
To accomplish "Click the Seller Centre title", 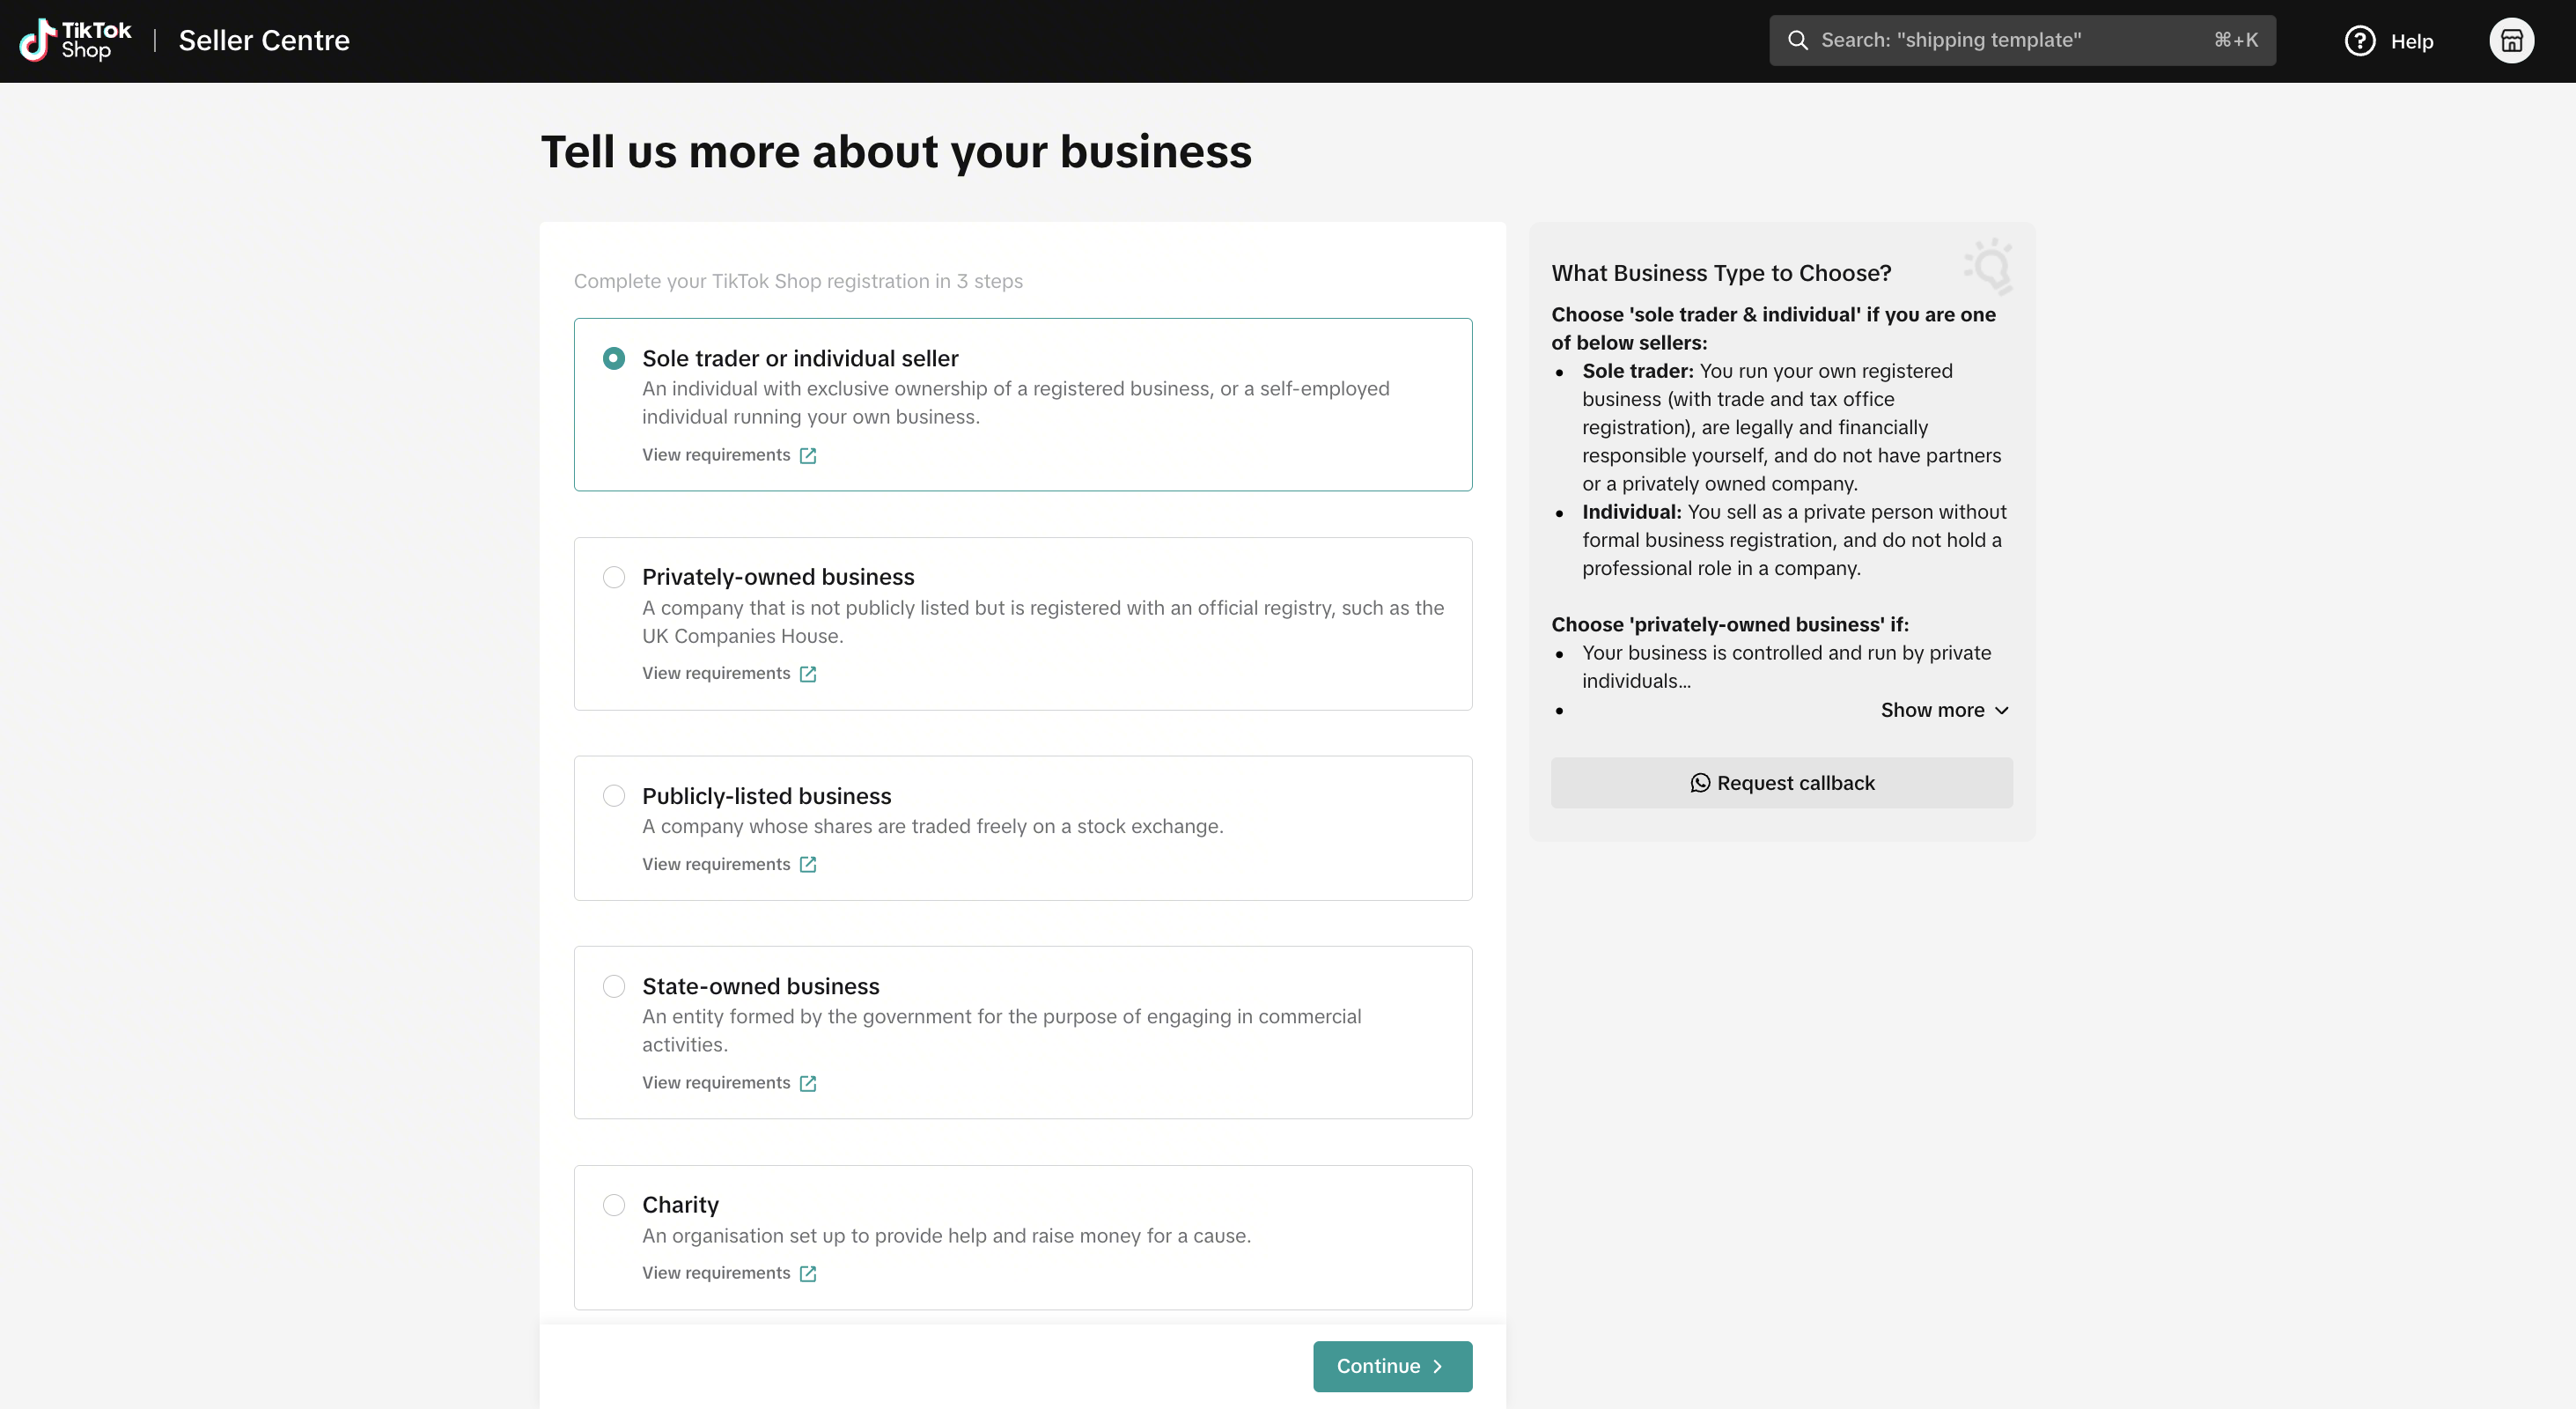I will [x=264, y=40].
